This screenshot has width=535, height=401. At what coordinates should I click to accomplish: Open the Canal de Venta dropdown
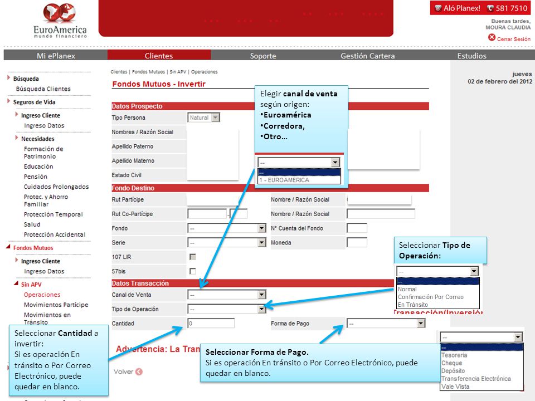point(227,295)
